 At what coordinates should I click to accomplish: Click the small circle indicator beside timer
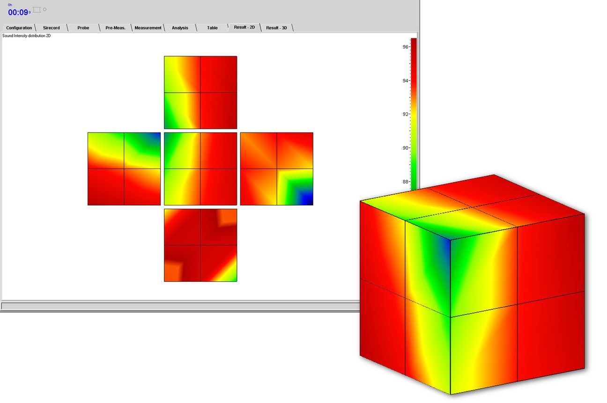(45, 9)
